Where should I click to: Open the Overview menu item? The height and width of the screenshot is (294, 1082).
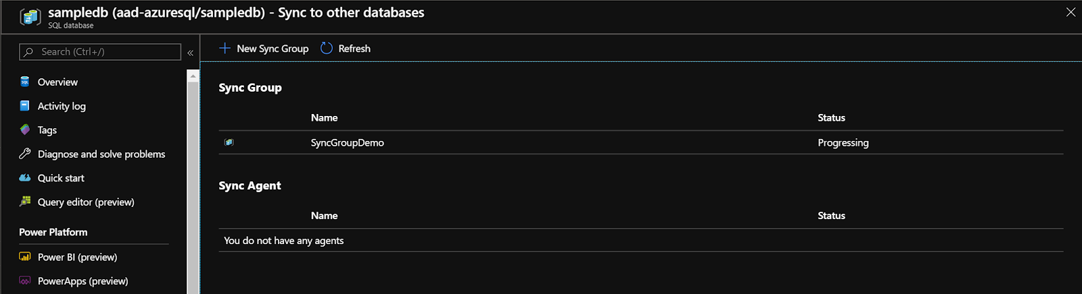tap(57, 82)
